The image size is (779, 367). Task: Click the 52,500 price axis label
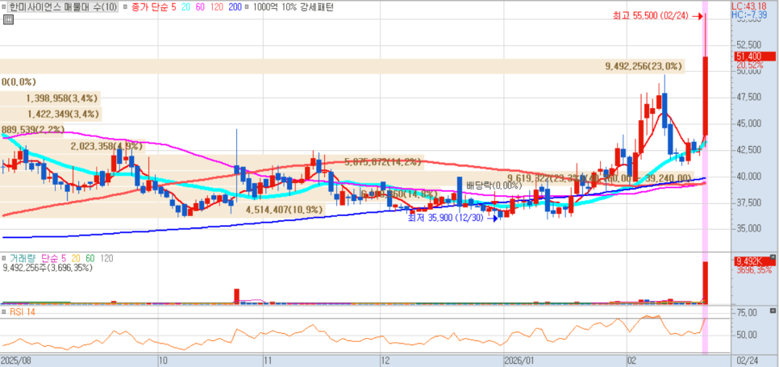(x=748, y=44)
